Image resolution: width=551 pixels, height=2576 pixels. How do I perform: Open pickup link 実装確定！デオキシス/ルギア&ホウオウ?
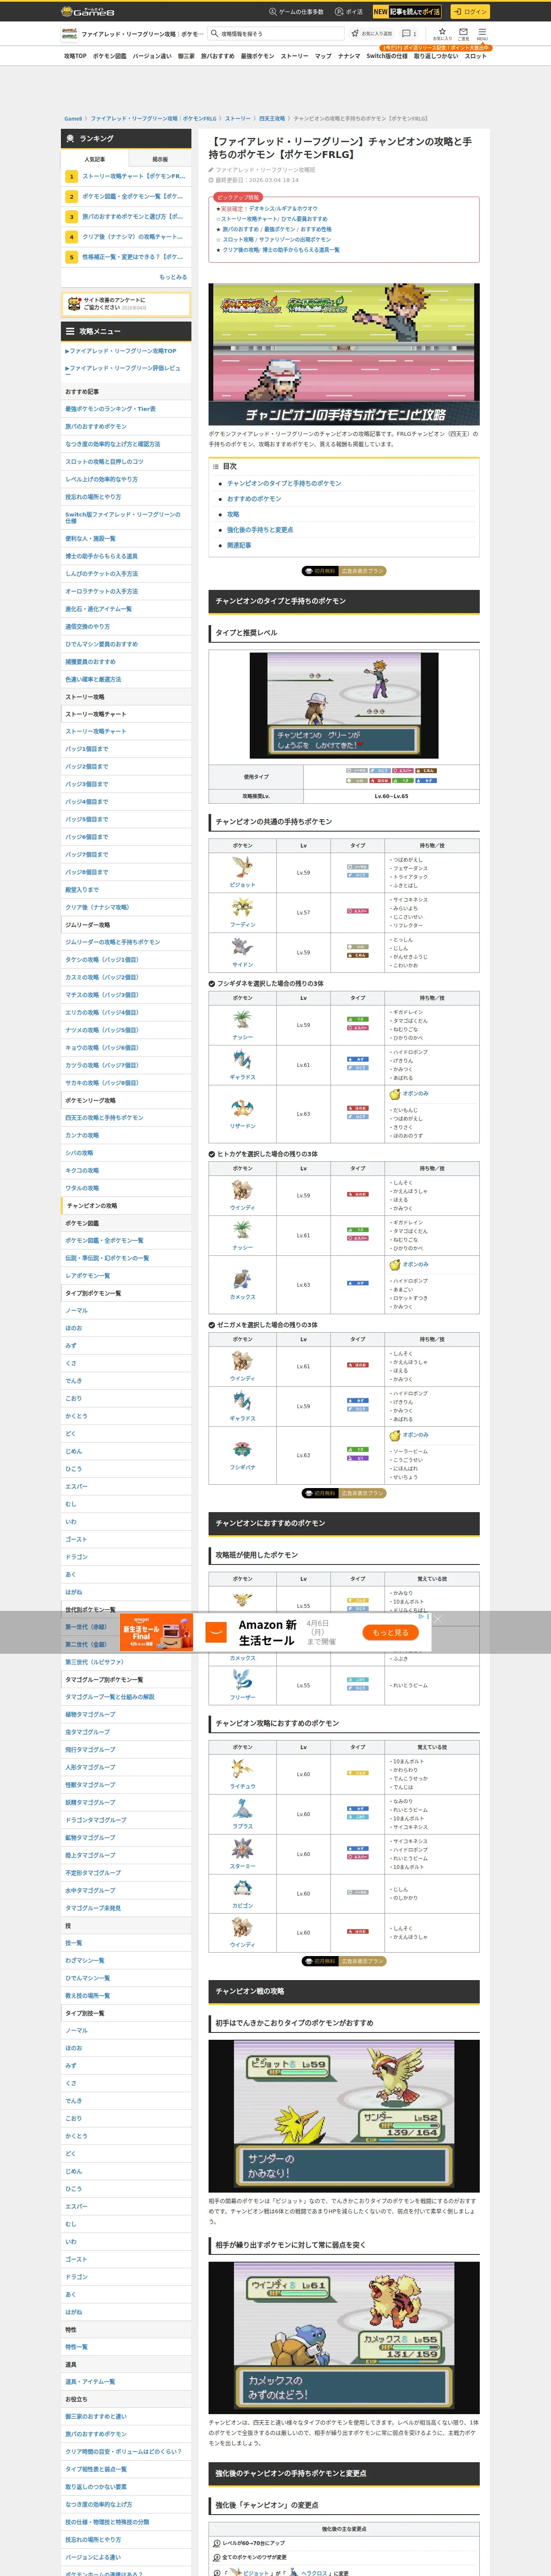click(x=269, y=209)
